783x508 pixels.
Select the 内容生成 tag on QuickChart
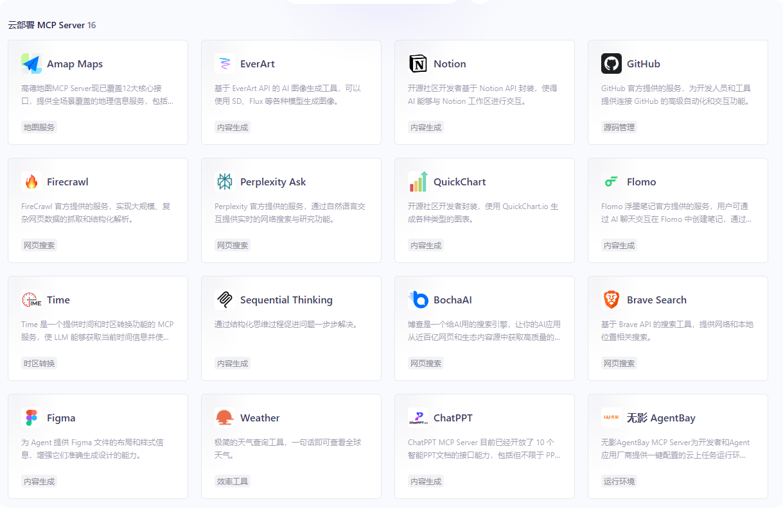tap(426, 245)
